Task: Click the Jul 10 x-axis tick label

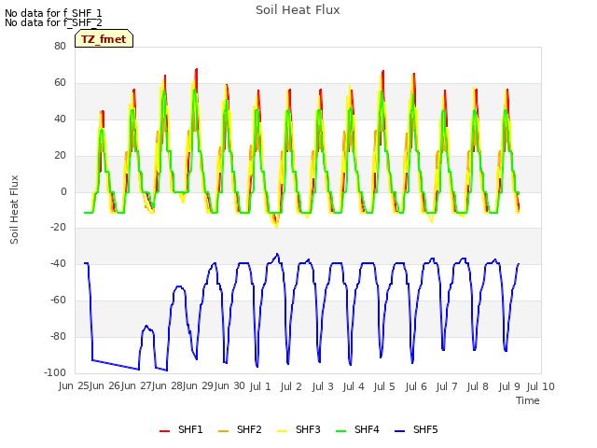Action: tap(541, 386)
